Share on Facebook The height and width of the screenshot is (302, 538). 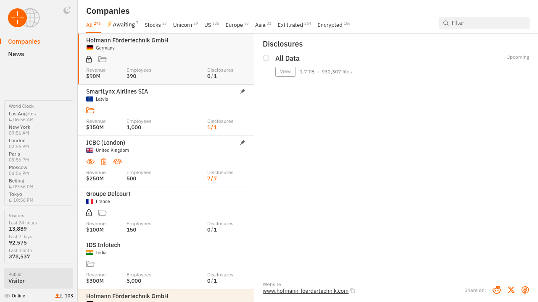point(525,290)
